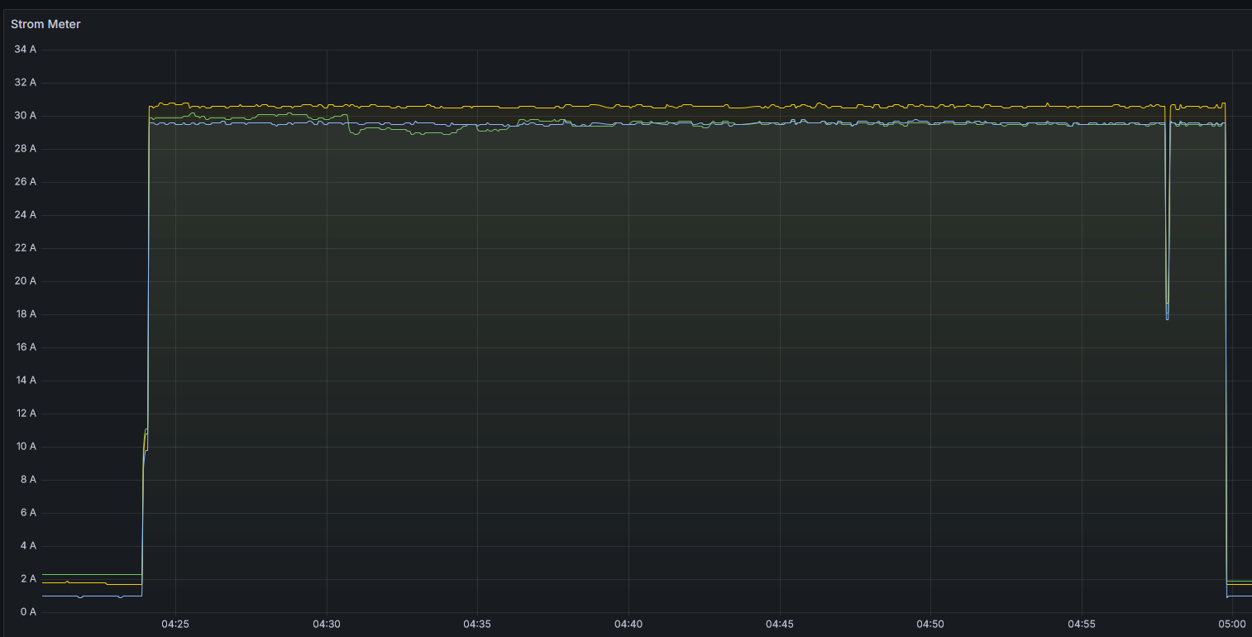Select the 04:40 time axis label
The image size is (1252, 637).
coord(628,623)
